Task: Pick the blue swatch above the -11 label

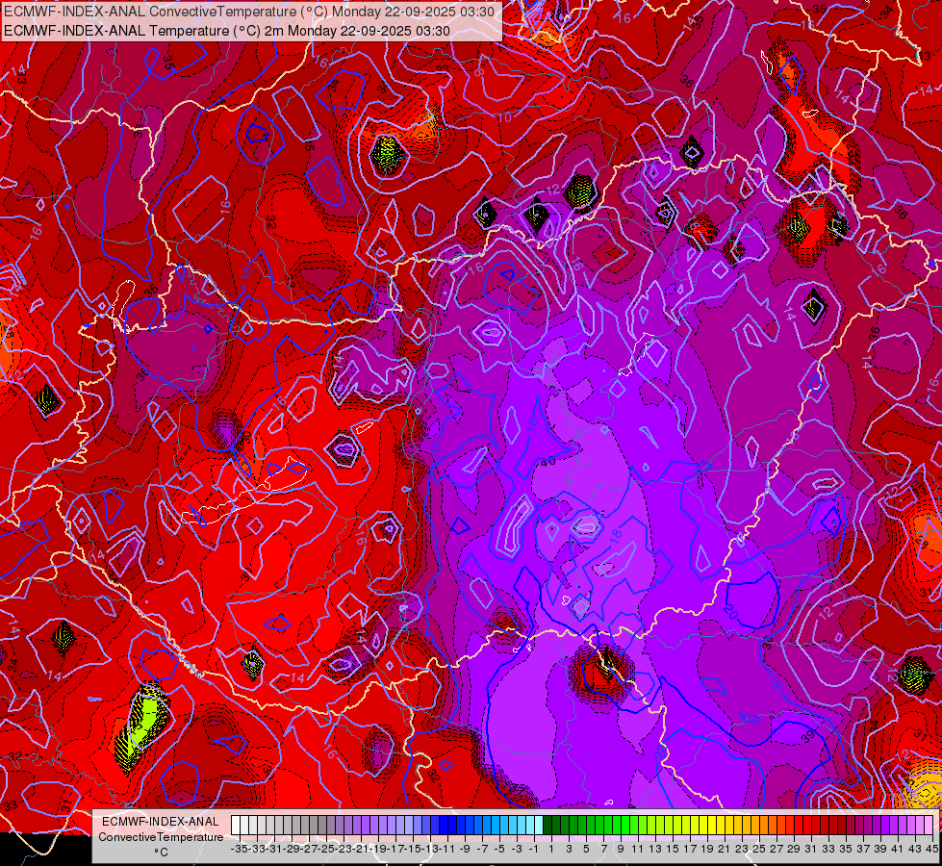Action: pyautogui.click(x=444, y=826)
